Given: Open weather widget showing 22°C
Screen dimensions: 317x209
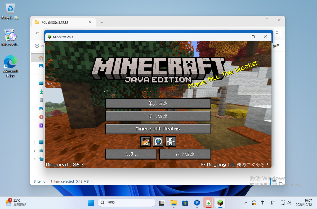Looking at the screenshot, I should 16,203.
